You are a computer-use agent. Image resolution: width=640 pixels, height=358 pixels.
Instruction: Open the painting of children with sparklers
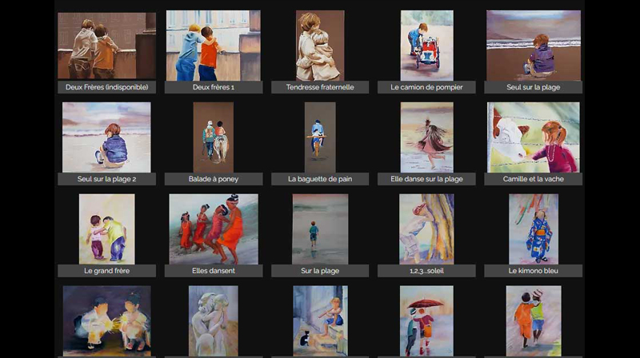pos(106,321)
